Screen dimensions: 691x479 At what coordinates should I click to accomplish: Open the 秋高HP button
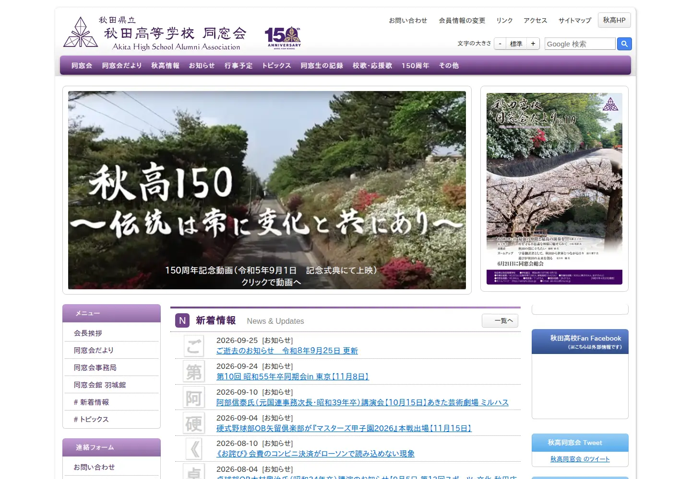[x=614, y=20]
